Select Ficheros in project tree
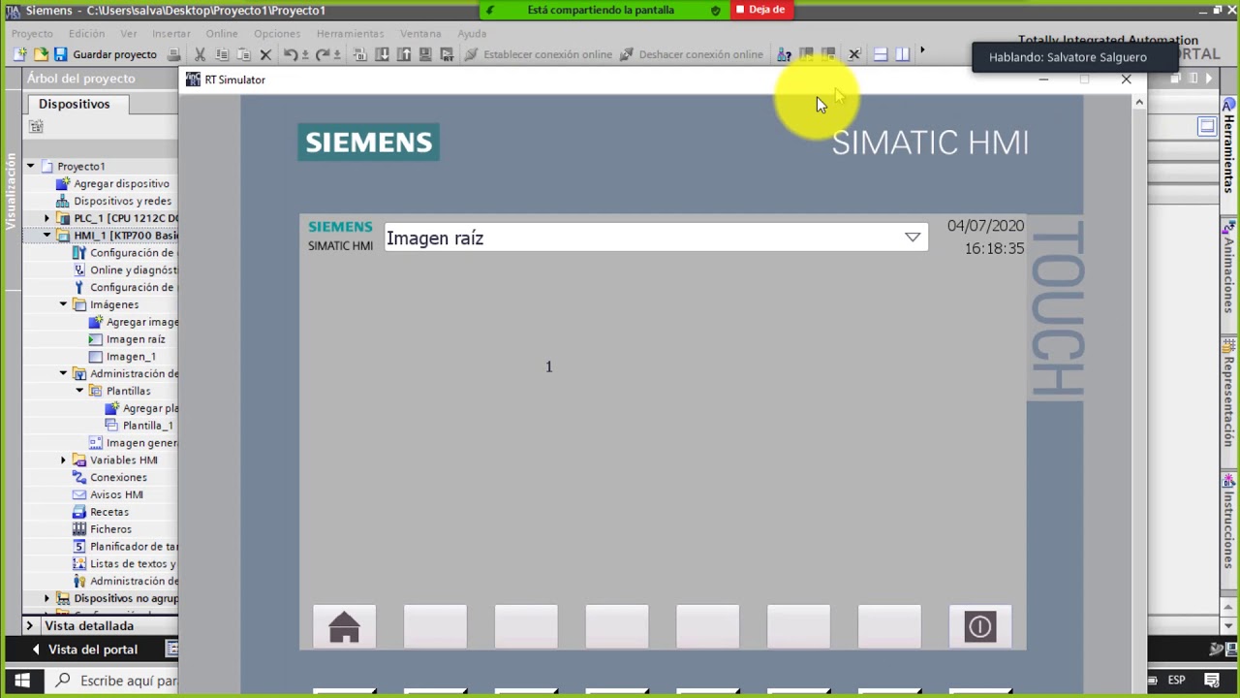Image resolution: width=1240 pixels, height=698 pixels. pyautogui.click(x=102, y=529)
